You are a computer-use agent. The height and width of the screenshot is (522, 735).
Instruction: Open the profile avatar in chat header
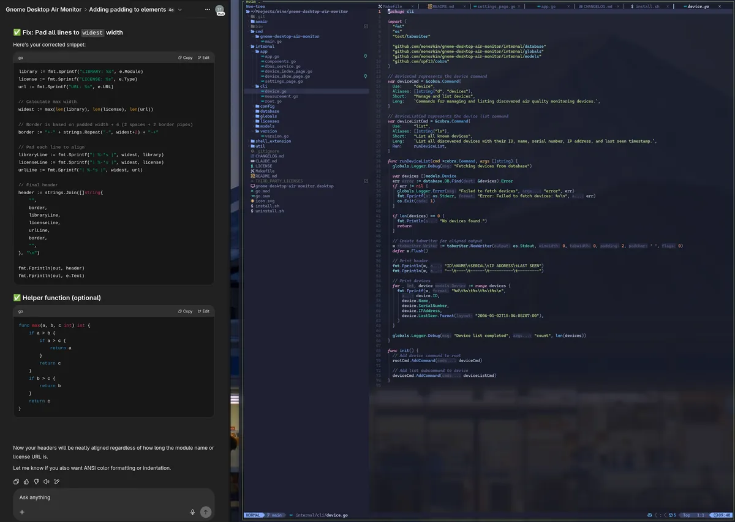click(x=220, y=9)
